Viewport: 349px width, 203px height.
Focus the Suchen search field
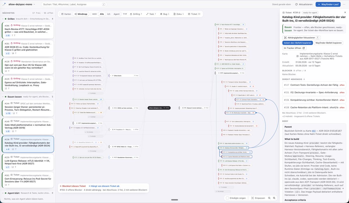74,4
